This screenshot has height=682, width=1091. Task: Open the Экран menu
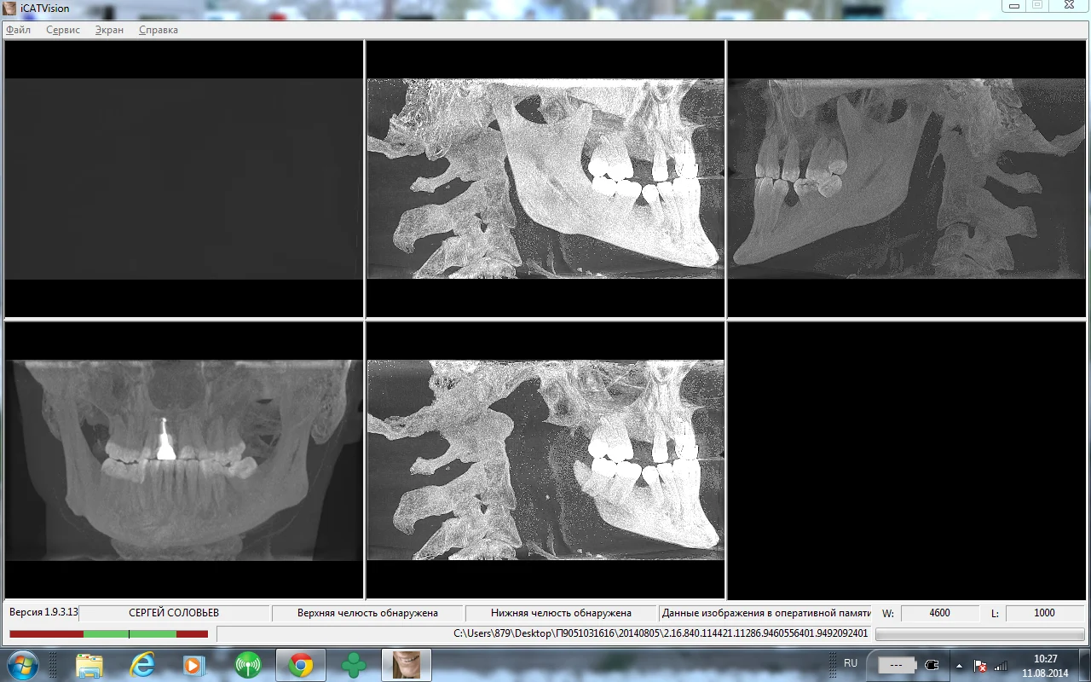click(109, 30)
